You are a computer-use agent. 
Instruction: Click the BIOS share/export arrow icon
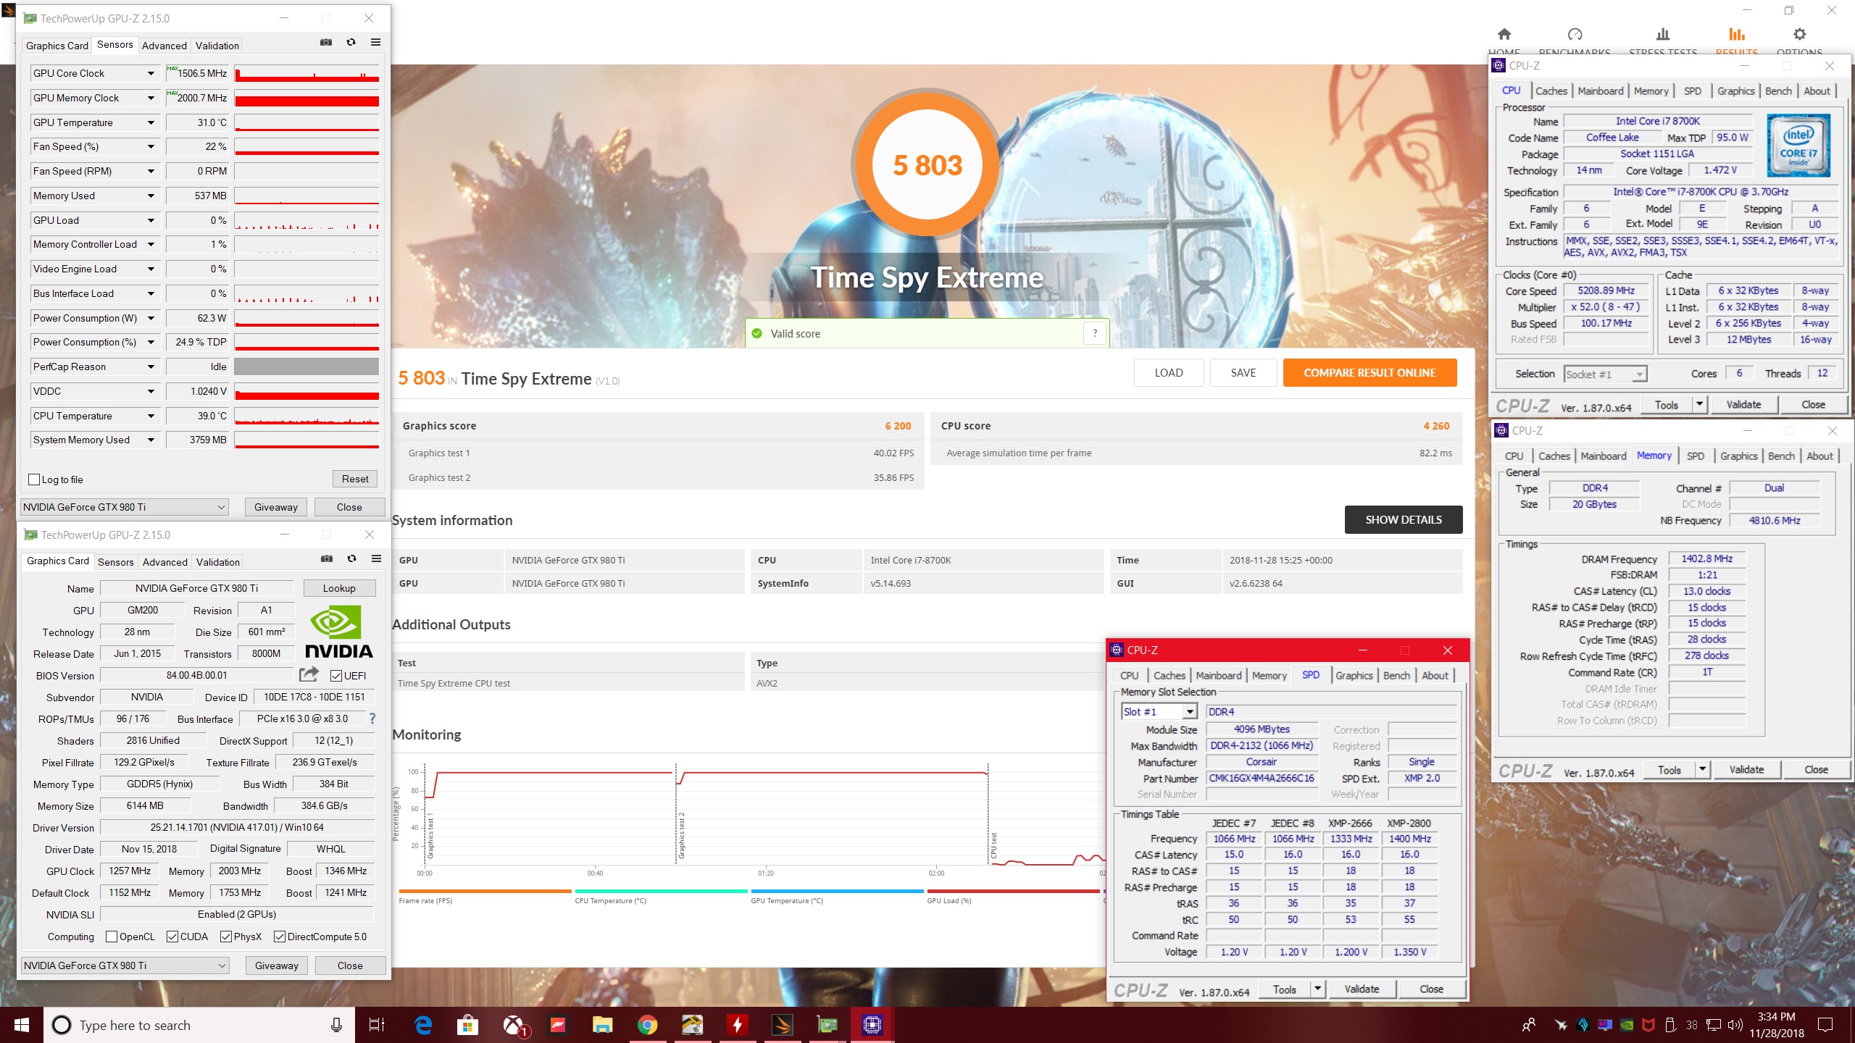[309, 674]
